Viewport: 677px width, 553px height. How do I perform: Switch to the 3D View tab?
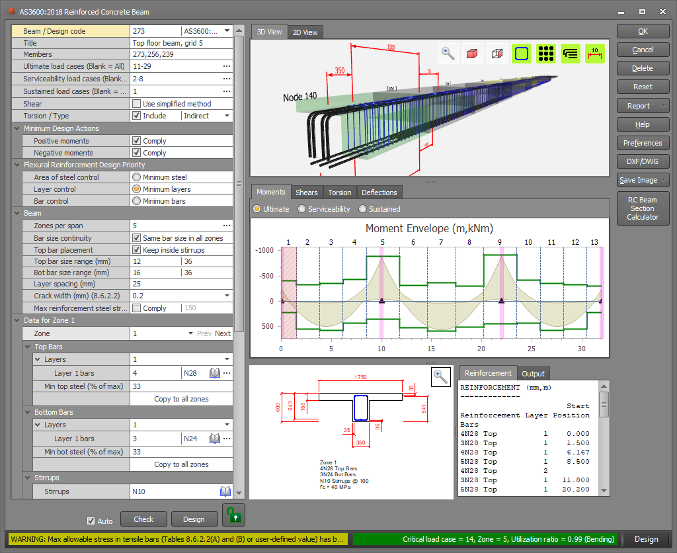click(x=270, y=32)
